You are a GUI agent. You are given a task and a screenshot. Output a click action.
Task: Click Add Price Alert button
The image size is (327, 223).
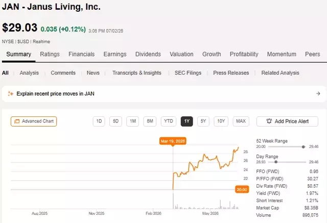tap(287, 121)
